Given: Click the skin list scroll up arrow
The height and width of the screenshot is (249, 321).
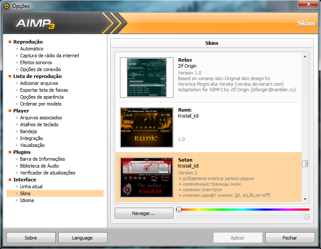Looking at the screenshot, I should pyautogui.click(x=305, y=56).
